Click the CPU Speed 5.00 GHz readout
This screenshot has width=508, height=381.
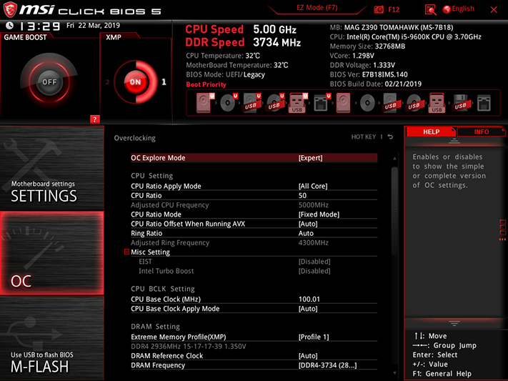[x=241, y=29]
